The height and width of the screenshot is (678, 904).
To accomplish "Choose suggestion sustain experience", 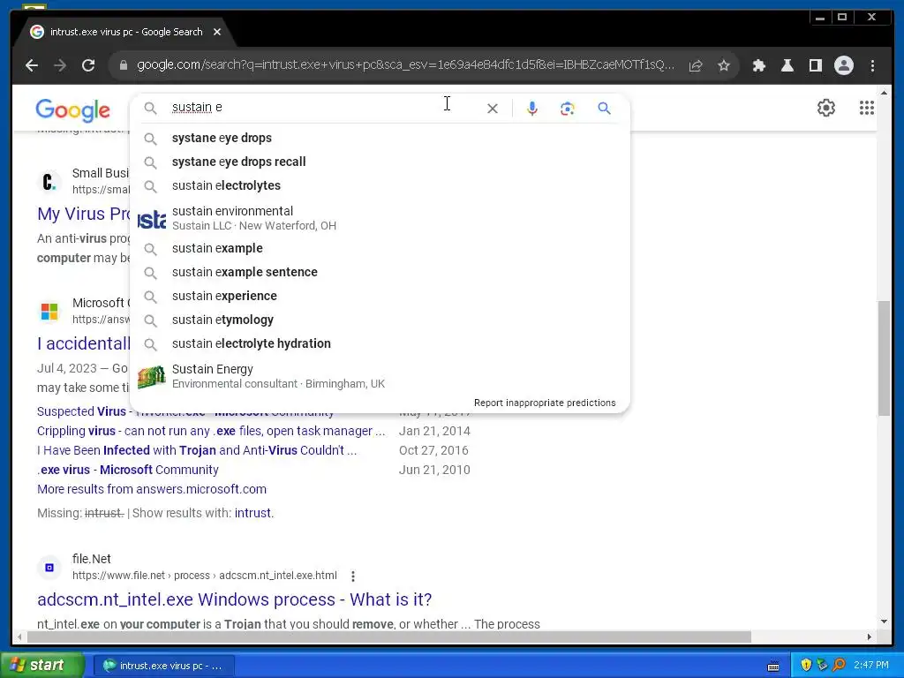I will coord(380,296).
